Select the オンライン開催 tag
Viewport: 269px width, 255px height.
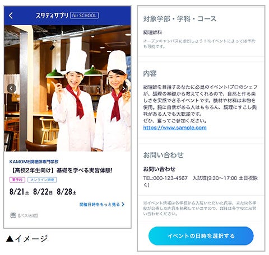coord(42,180)
